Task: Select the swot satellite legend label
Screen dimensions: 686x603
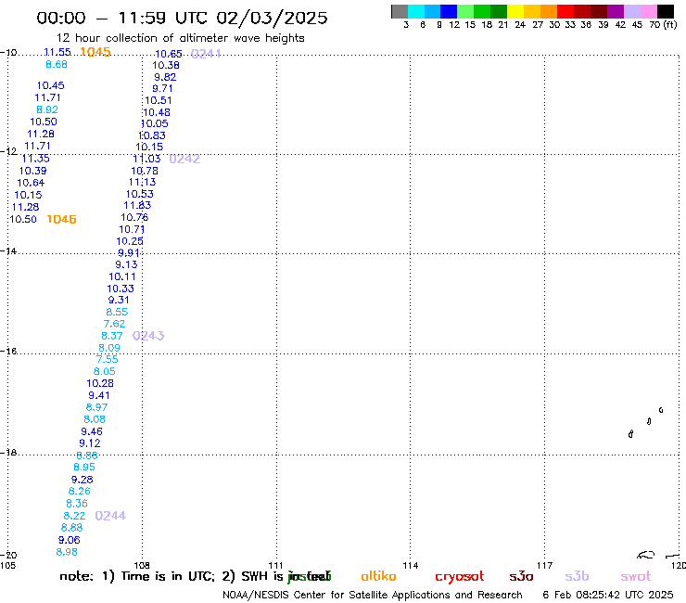Action: click(x=636, y=576)
